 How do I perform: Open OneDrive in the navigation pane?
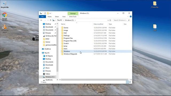click(x=48, y=49)
